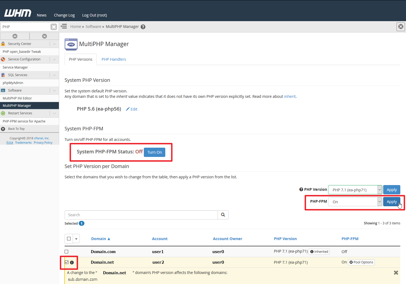
Task: Click the magnifier icon in the domain search bar
Action: click(x=223, y=215)
